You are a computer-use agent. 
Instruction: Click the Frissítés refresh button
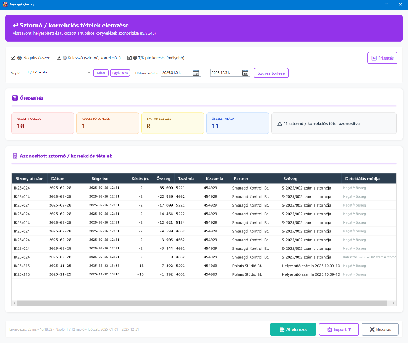tap(382, 58)
